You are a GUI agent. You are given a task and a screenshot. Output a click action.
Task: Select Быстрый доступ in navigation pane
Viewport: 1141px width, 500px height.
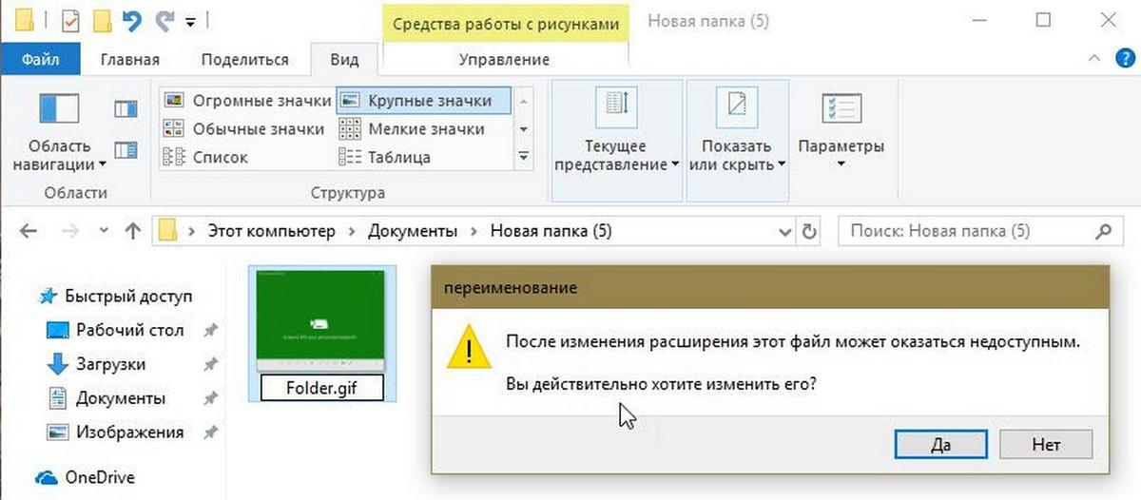coord(116,296)
